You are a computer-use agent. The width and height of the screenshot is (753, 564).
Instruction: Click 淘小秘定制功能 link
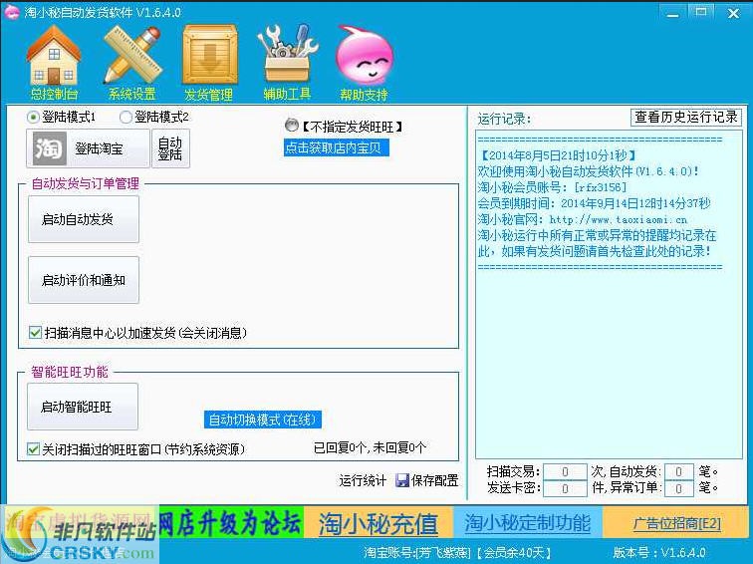527,523
